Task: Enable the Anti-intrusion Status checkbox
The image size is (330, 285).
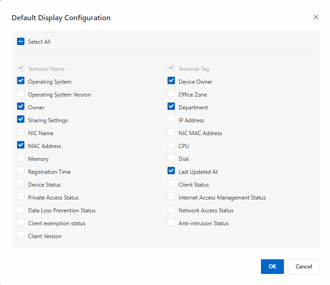Action: (x=171, y=223)
